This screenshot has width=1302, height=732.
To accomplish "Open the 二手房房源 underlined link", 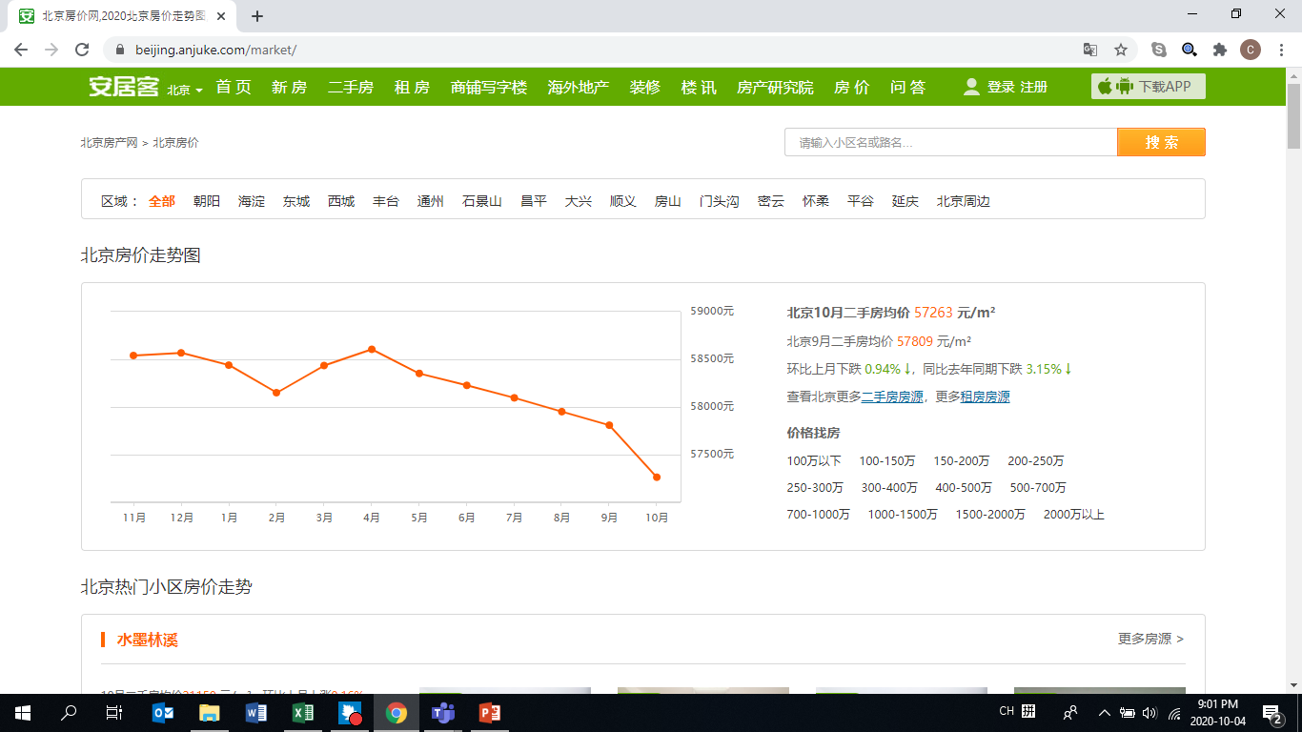I will pyautogui.click(x=892, y=396).
